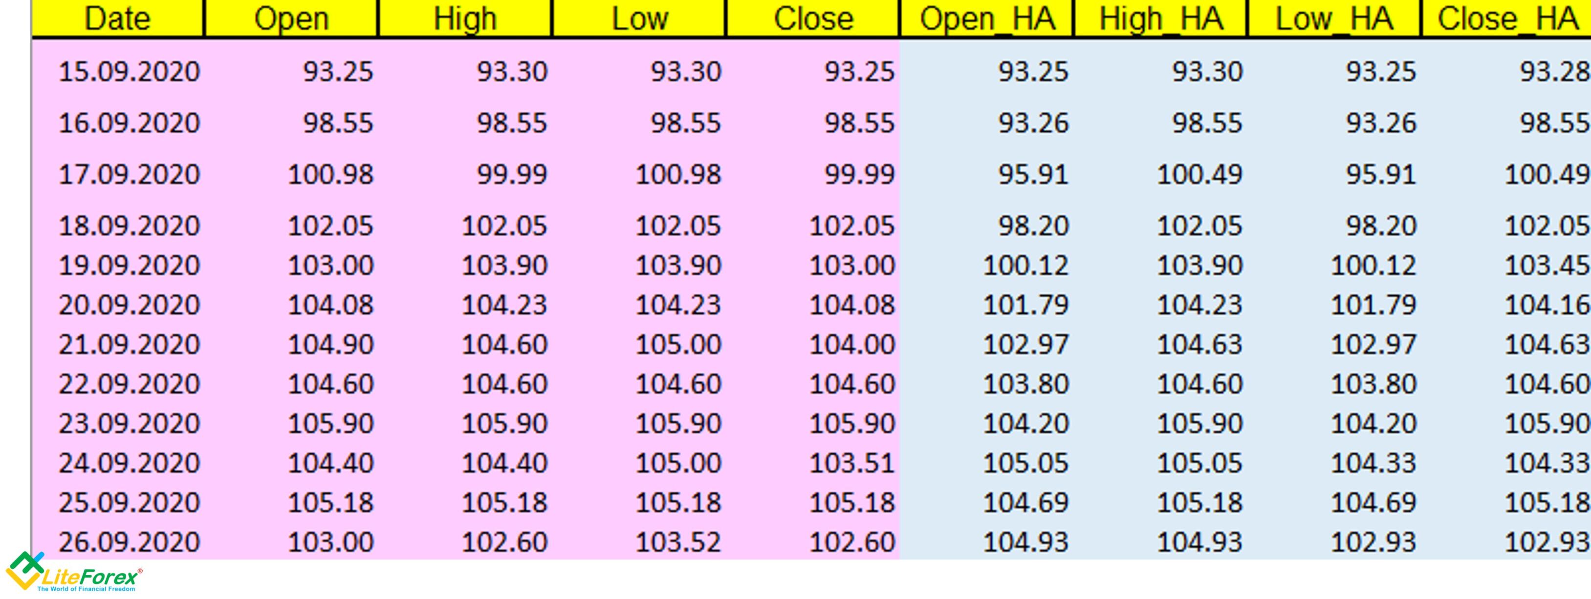Screen dimensions: 1591x599
Task: Click the Open_HA column header
Action: tap(987, 18)
